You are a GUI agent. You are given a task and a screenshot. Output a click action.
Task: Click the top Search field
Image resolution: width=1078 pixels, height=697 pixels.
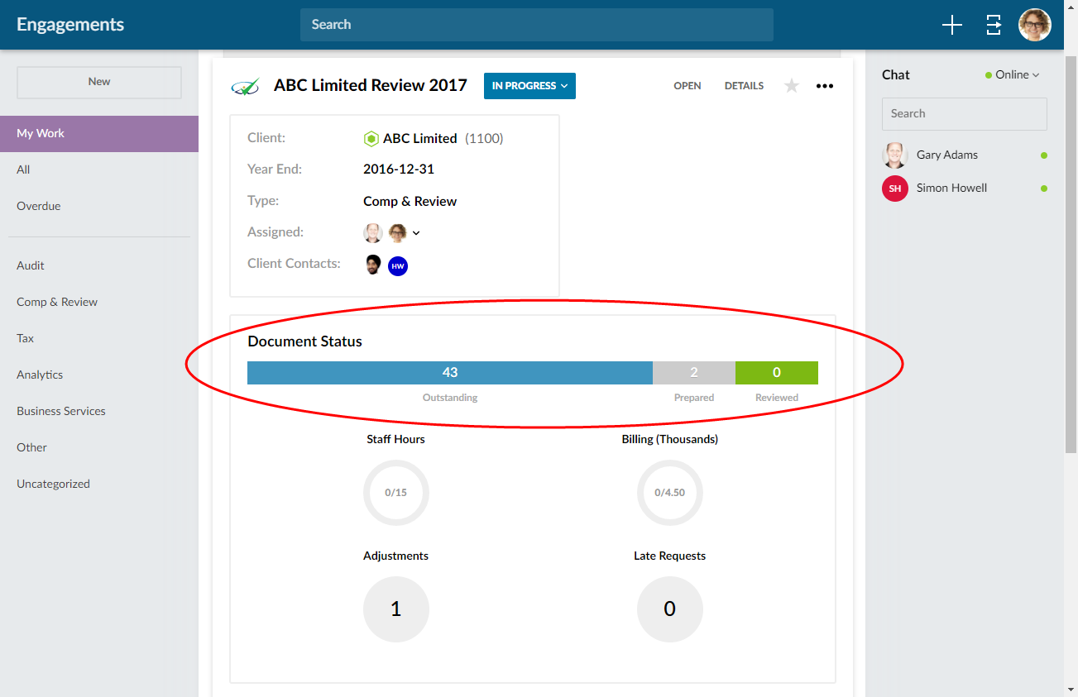coord(536,25)
